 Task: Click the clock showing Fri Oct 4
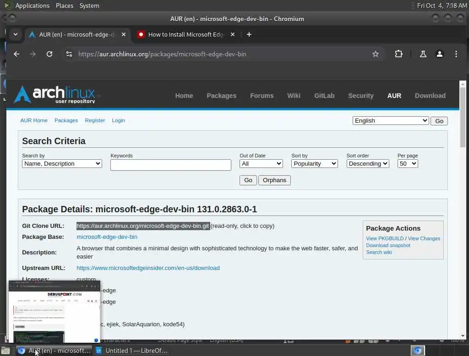pos(442,5)
